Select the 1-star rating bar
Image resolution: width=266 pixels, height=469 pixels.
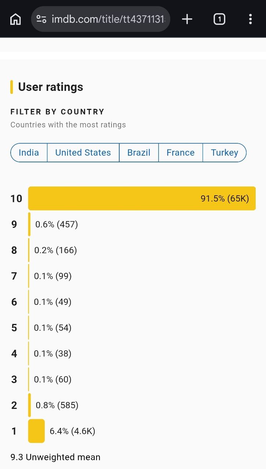(x=36, y=431)
